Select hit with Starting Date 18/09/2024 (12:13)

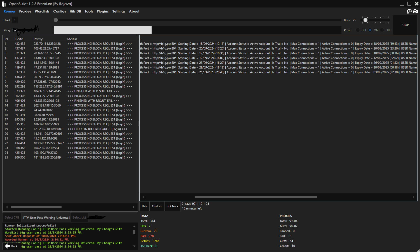coord(278,44)
